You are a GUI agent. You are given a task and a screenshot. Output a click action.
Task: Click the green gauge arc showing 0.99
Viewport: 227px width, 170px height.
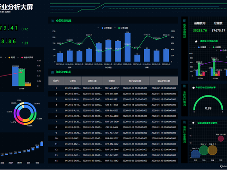pos(208,96)
